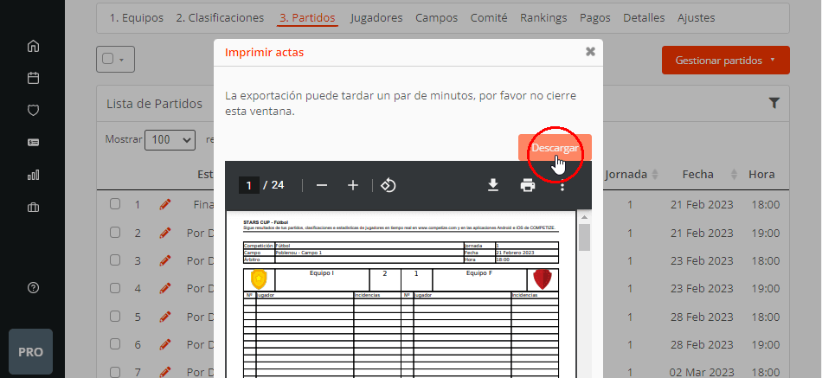
Task: Edit match 6 with the pencil icon
Action: click(x=165, y=344)
